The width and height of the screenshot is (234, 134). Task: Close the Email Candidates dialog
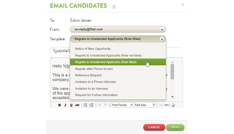tap(183, 5)
